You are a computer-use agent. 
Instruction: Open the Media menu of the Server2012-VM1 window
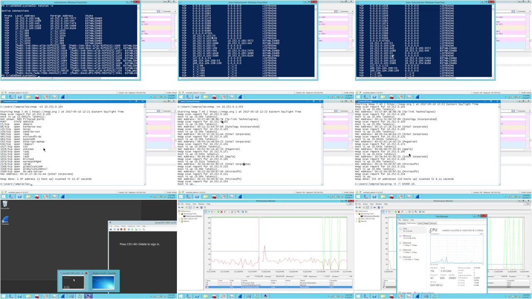click(123, 226)
